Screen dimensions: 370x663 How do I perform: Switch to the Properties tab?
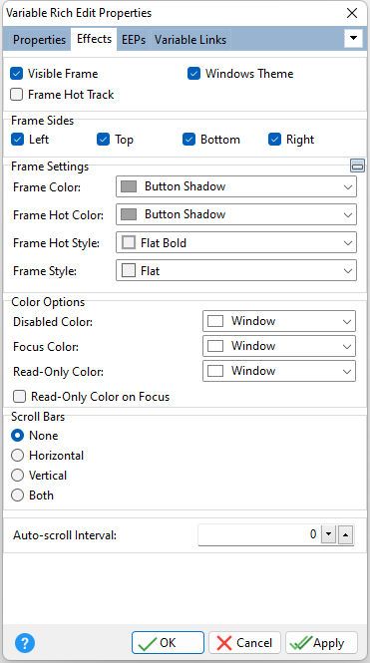(39, 40)
